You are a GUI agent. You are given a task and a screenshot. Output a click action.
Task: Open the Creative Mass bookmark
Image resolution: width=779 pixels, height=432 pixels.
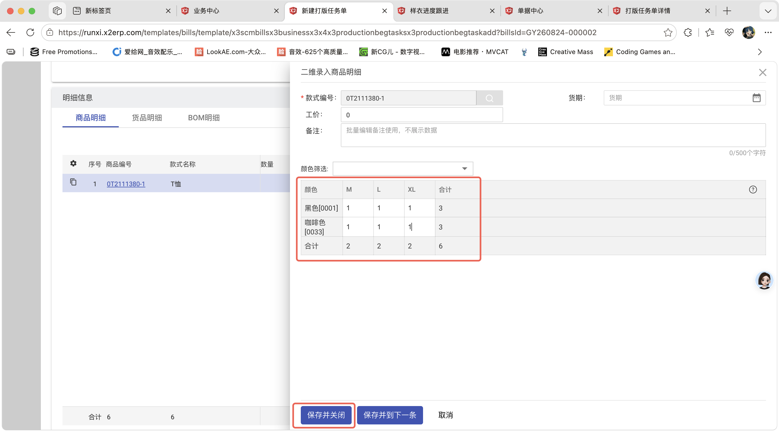[x=566, y=52]
